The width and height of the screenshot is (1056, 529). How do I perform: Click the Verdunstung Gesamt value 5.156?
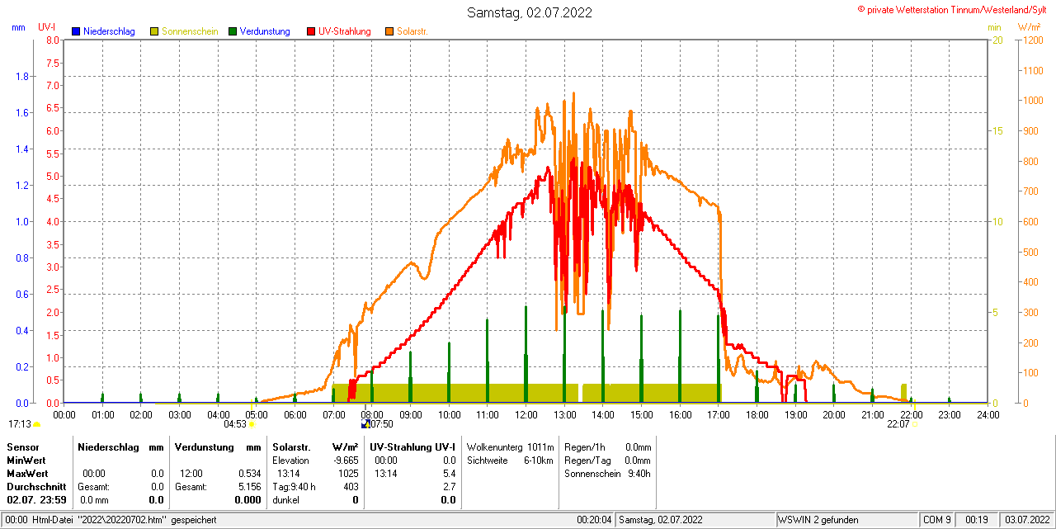[x=249, y=486]
